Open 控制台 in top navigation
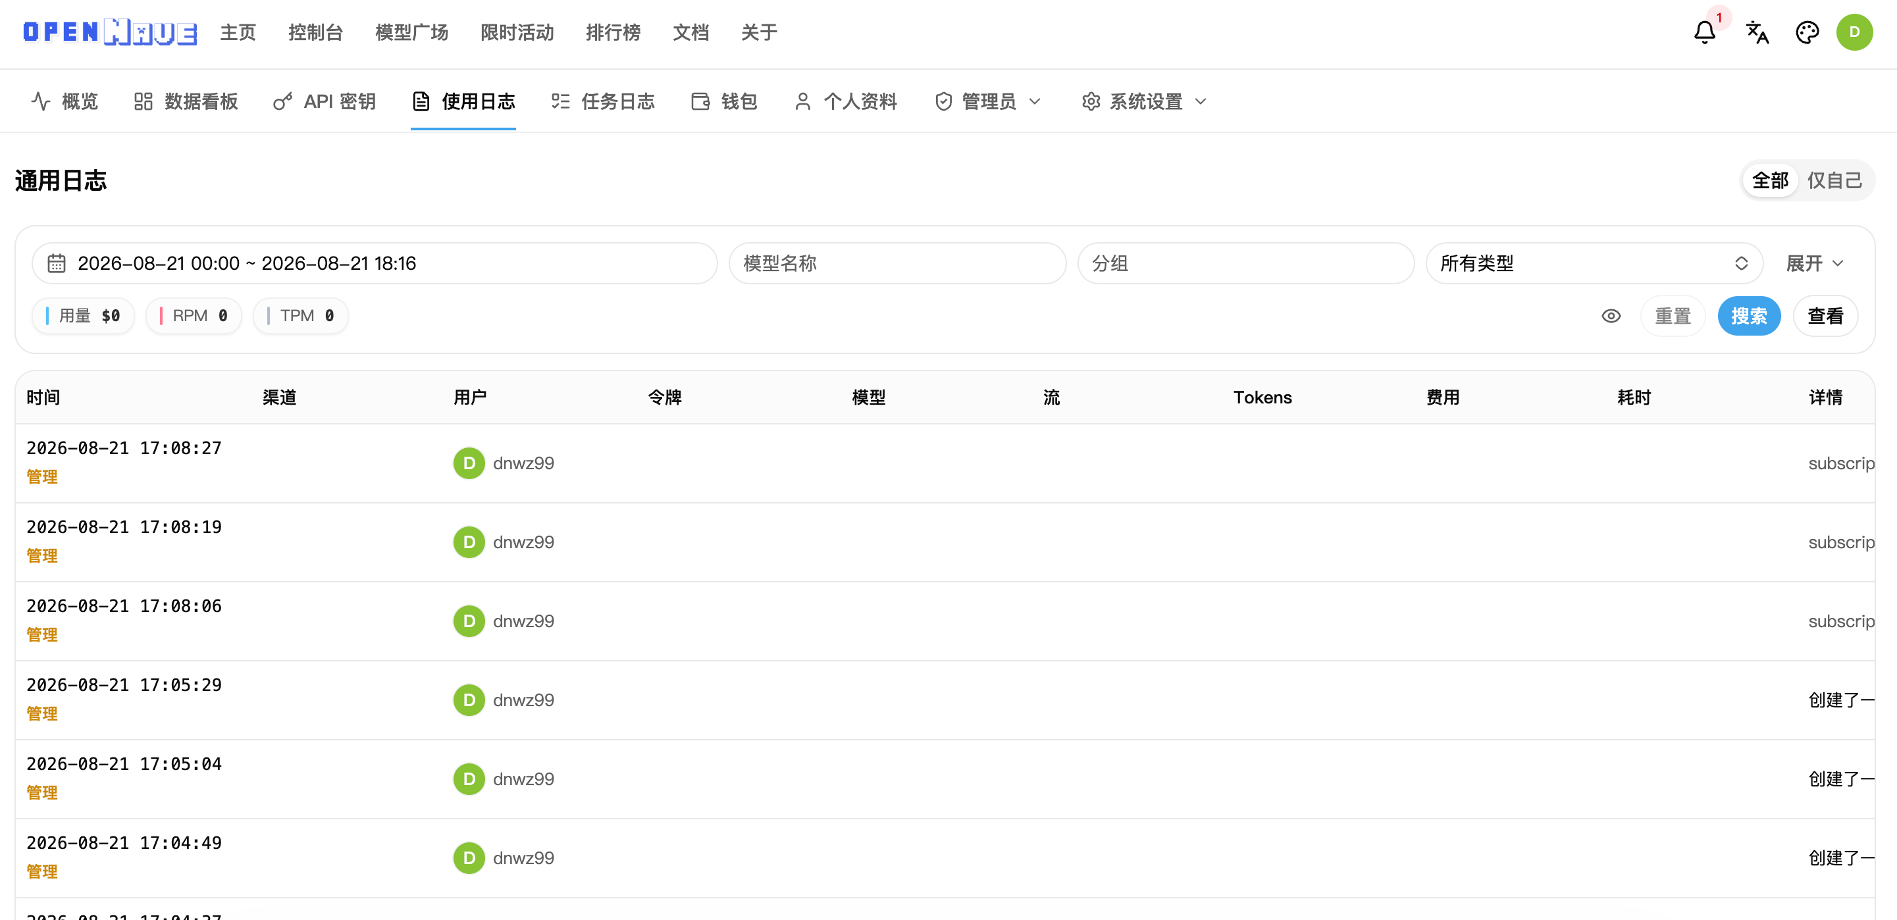 pos(315,32)
